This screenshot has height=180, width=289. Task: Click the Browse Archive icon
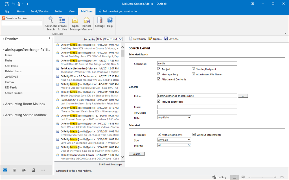point(62,24)
